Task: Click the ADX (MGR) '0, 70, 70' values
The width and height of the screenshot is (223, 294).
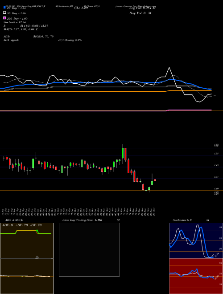Action: (x=47, y=37)
